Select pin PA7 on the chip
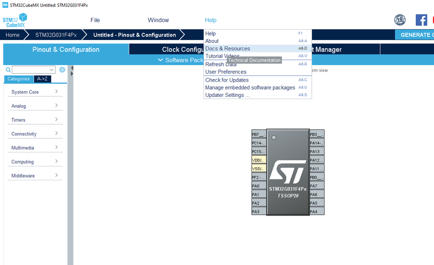The height and width of the screenshot is (265, 434). (x=317, y=186)
